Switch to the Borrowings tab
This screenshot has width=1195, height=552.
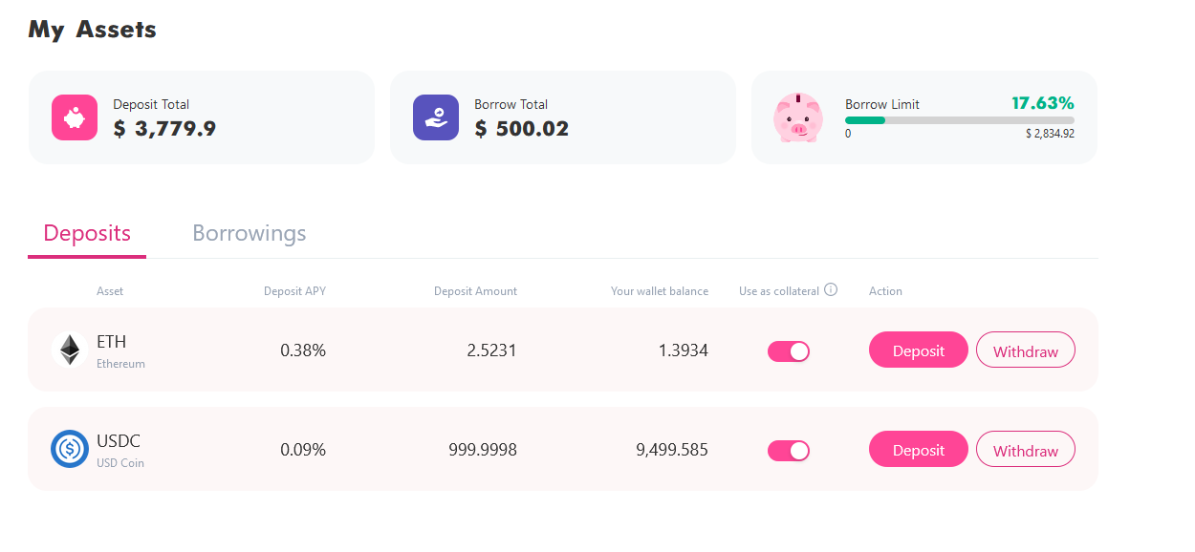point(250,233)
